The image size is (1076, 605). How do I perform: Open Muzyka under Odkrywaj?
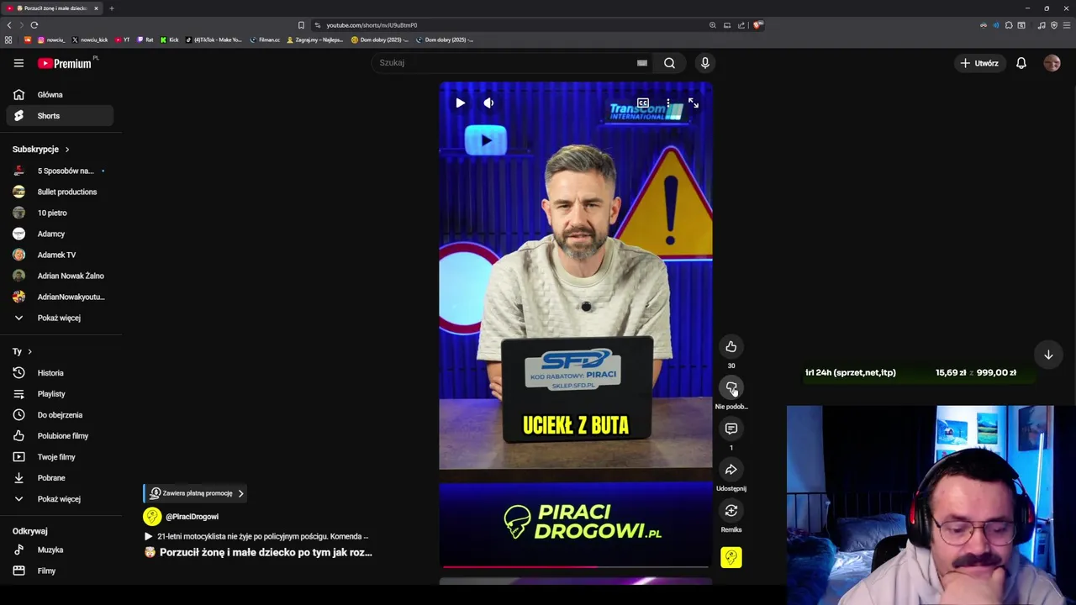click(x=60, y=550)
